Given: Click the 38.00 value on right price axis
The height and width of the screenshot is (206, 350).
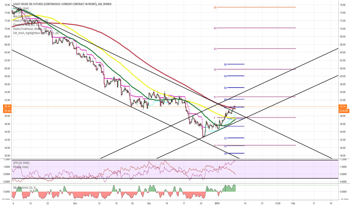Looking at the screenshot, I should [342, 156].
